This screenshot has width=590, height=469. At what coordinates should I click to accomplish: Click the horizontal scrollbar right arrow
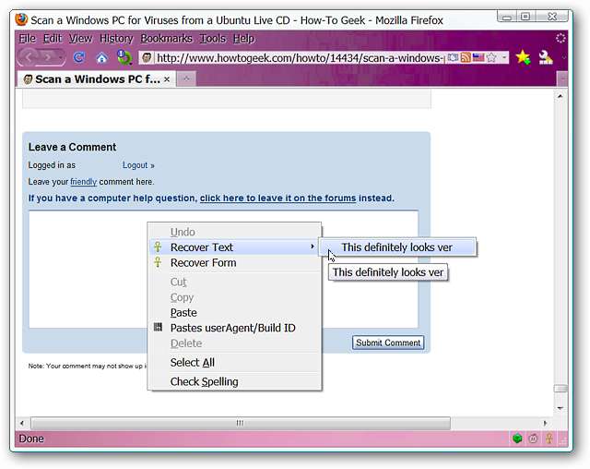(x=545, y=423)
